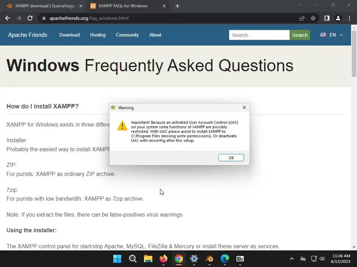
Task: Open taskbar Search
Action: pos(133,259)
